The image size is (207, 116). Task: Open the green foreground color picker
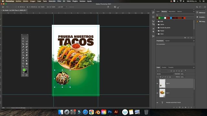click(24, 70)
